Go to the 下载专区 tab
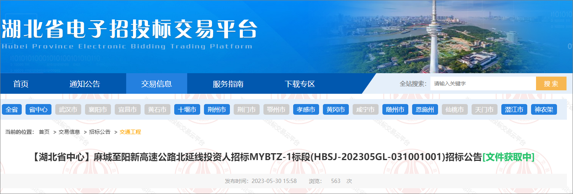573x194 pixels. [x=300, y=84]
